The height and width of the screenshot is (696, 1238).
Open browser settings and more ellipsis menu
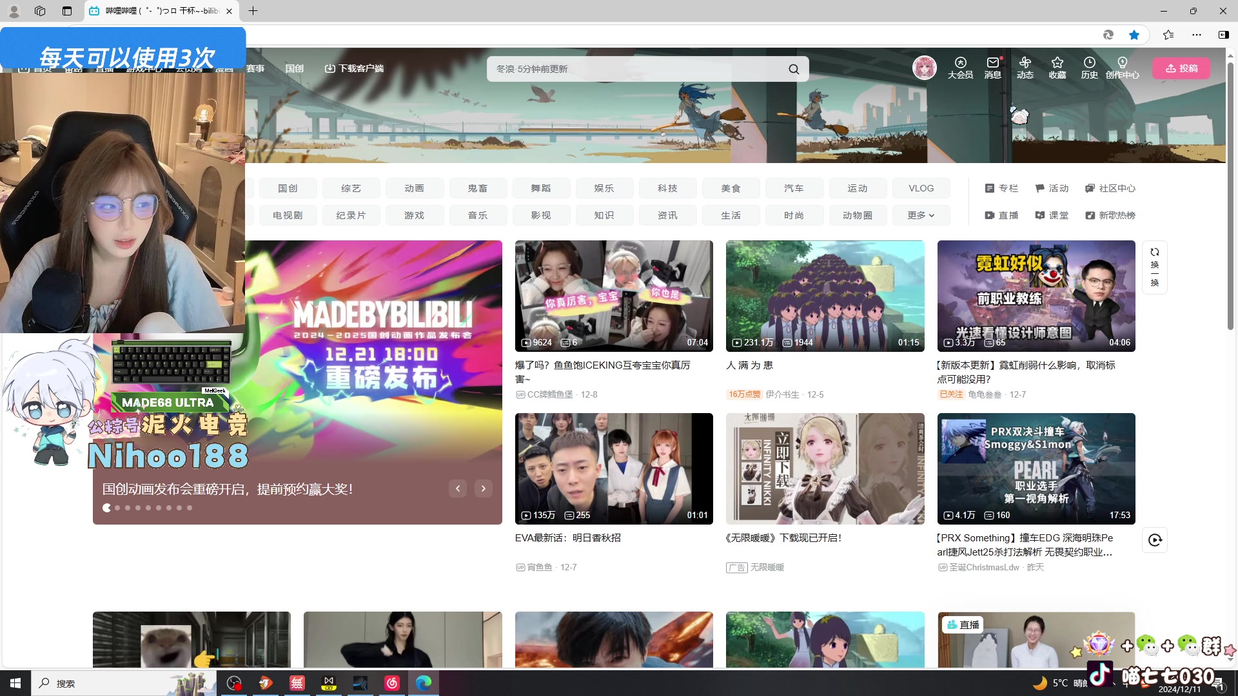tap(1197, 35)
